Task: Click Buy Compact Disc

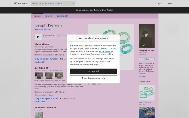Action: (46, 98)
